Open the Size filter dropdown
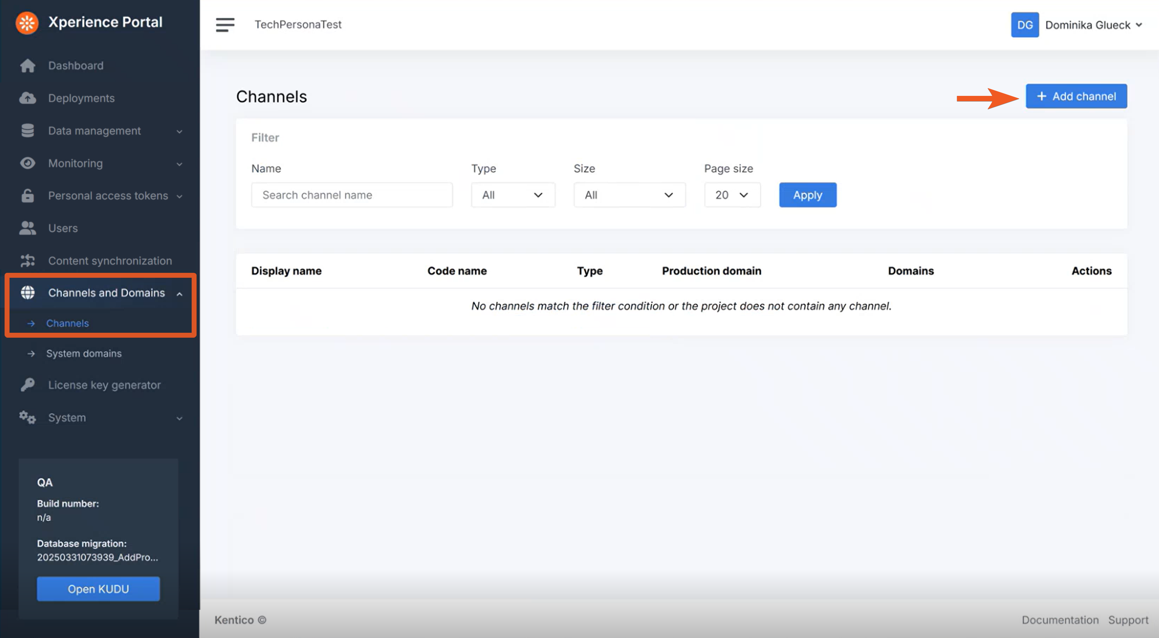The image size is (1159, 638). click(629, 195)
